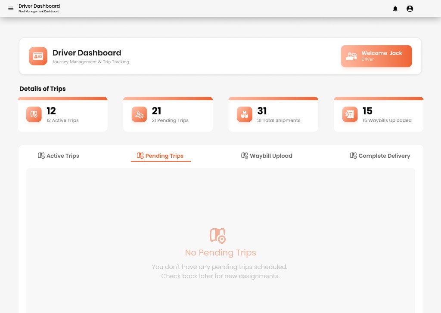Click the Driver Dashboard ID card icon
The width and height of the screenshot is (441, 313).
[x=38, y=56]
